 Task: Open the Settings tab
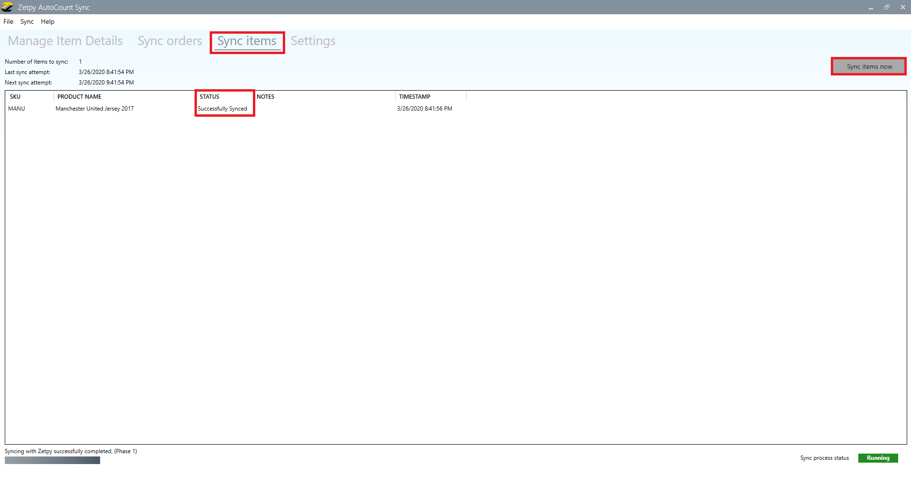tap(313, 41)
